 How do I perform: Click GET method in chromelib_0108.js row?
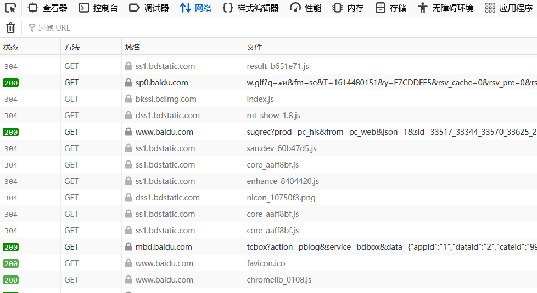pyautogui.click(x=71, y=280)
